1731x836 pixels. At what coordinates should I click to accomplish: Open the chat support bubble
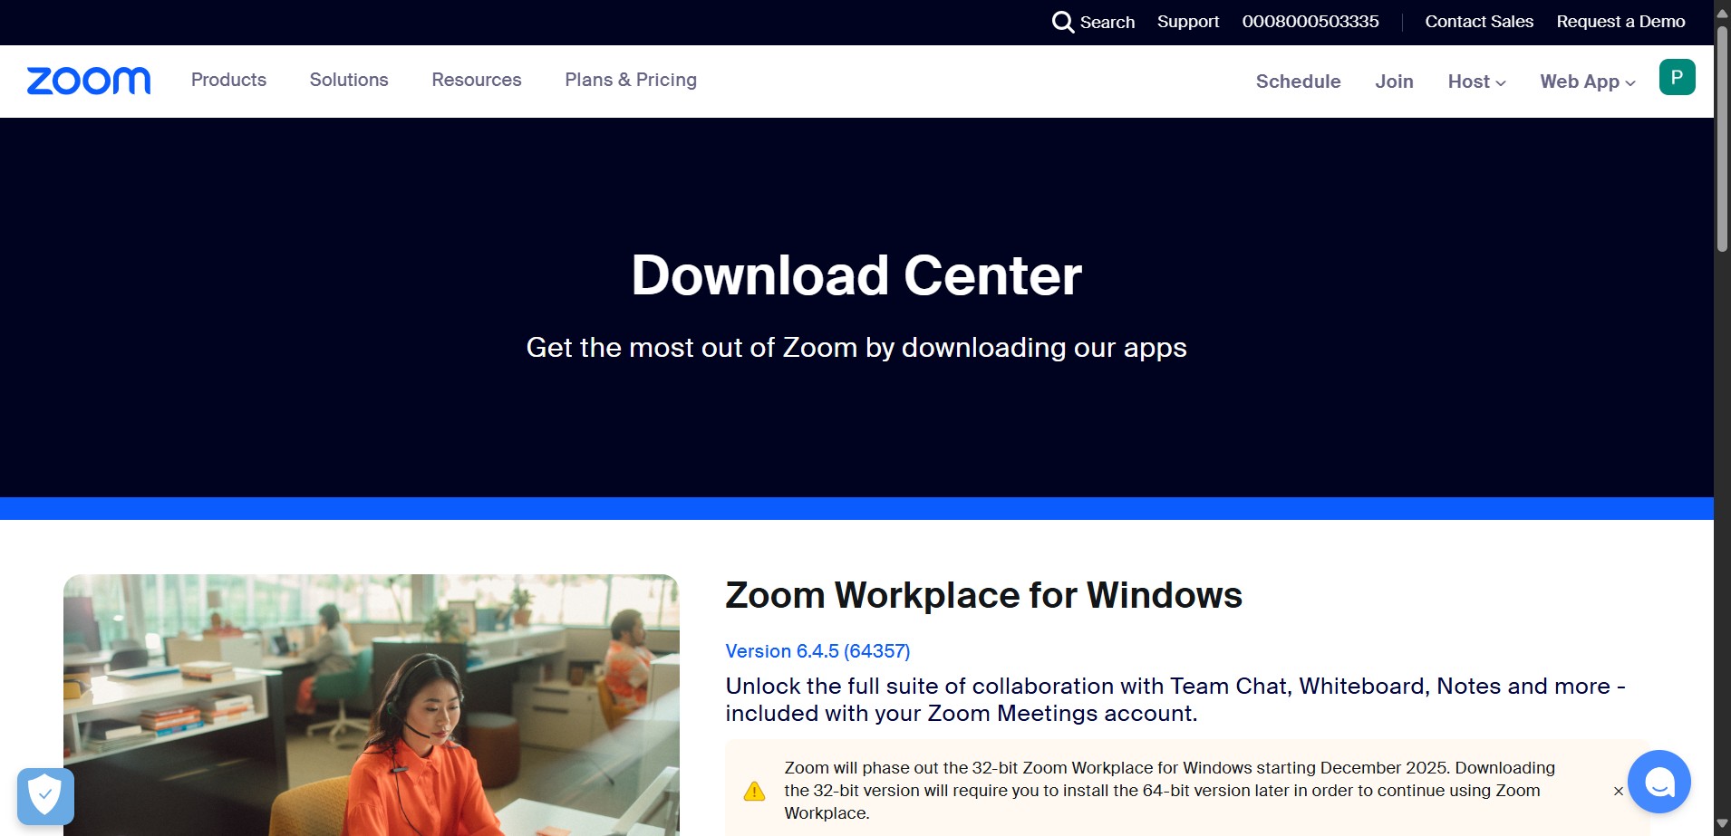[1658, 782]
